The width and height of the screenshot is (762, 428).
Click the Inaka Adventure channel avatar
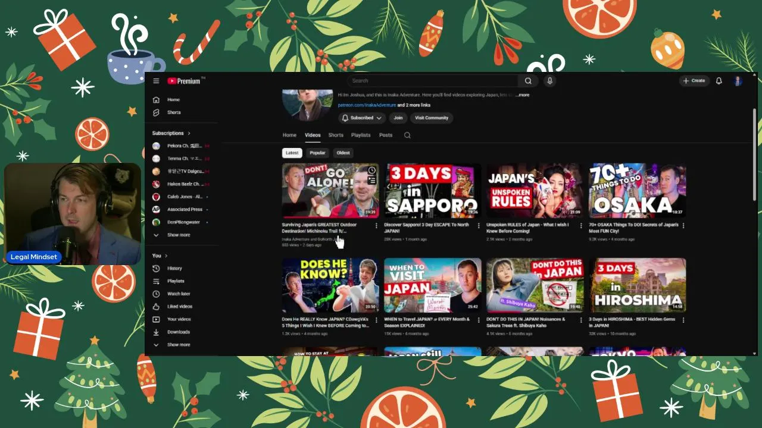point(307,105)
